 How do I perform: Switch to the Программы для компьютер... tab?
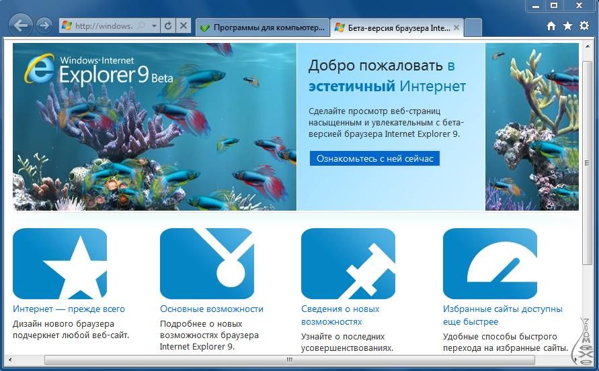pyautogui.click(x=262, y=28)
